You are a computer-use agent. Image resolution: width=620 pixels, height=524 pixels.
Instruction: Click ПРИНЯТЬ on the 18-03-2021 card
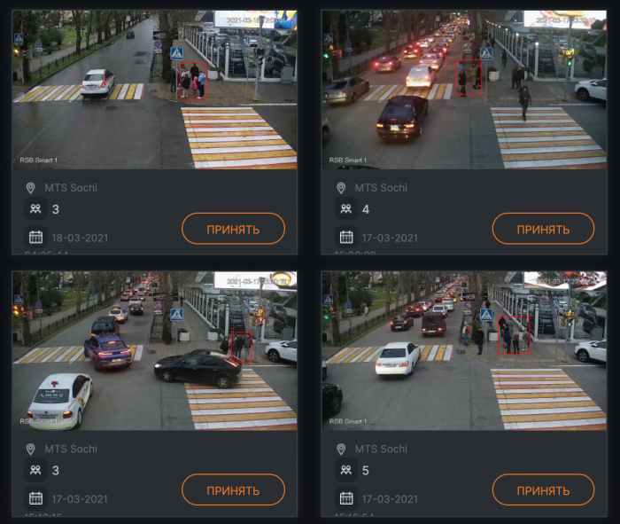pos(233,229)
